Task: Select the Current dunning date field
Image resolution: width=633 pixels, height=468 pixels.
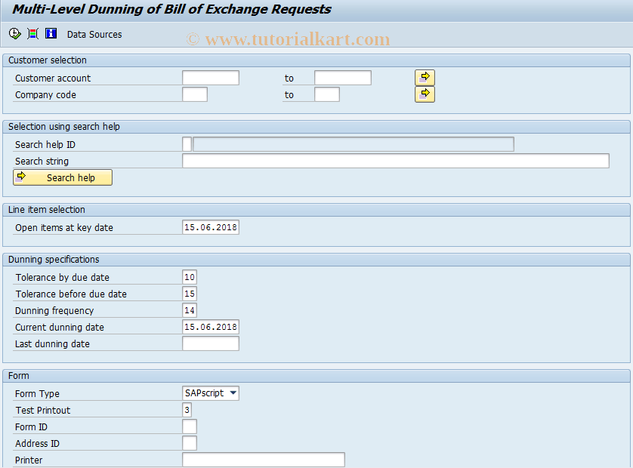Action: coord(210,327)
